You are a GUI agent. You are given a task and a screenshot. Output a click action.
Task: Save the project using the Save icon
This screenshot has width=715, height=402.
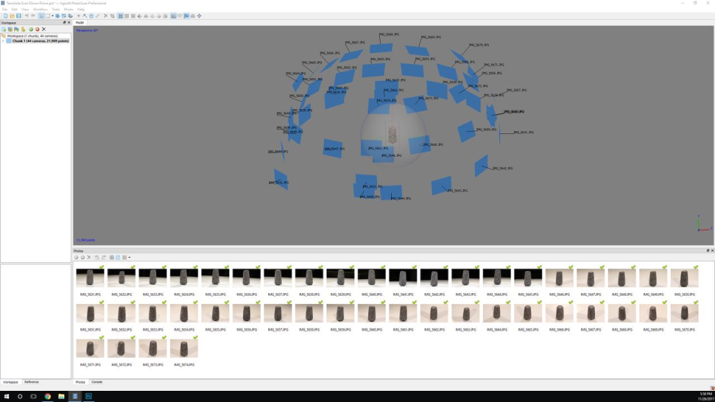(x=19, y=16)
